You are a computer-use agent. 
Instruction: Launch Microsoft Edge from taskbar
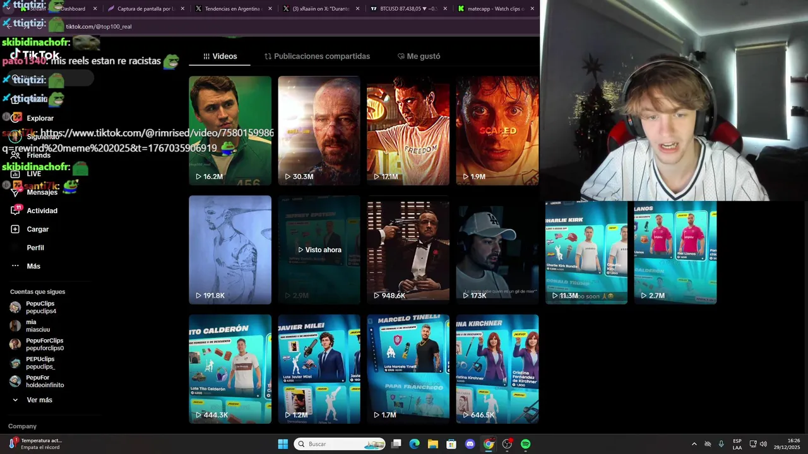414,444
